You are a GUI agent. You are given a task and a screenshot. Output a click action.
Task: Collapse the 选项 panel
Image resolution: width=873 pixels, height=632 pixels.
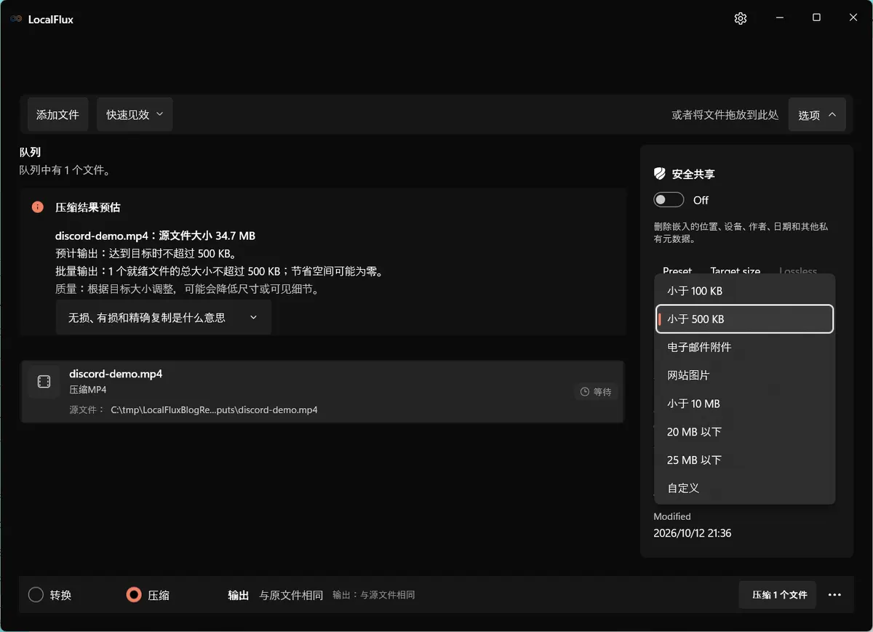pyautogui.click(x=817, y=115)
